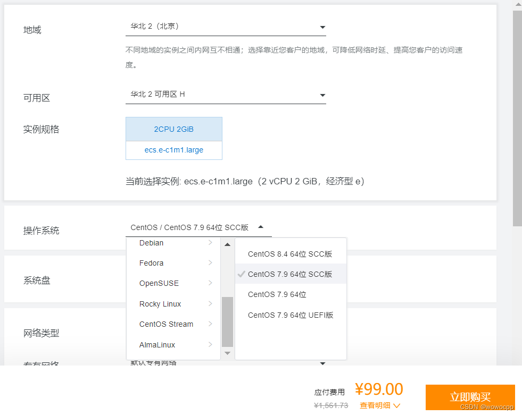The height and width of the screenshot is (416, 522).
Task: Choose OpenSUSE in the OS list
Action: coord(173,283)
